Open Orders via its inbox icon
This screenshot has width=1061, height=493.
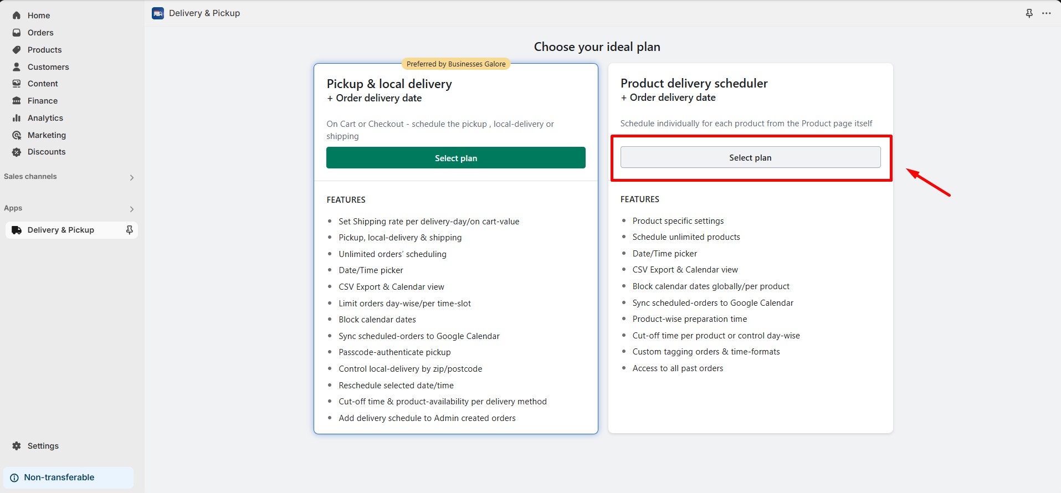[x=17, y=33]
